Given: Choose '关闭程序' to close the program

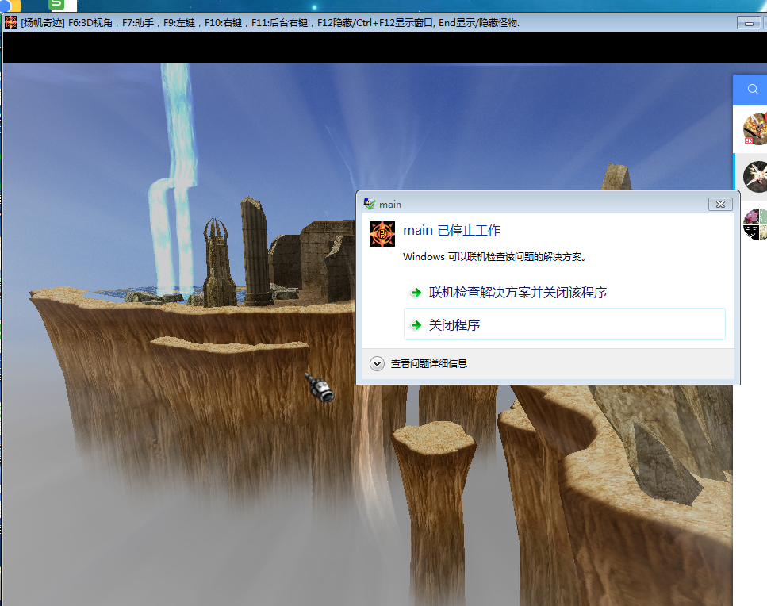Looking at the screenshot, I should [565, 324].
